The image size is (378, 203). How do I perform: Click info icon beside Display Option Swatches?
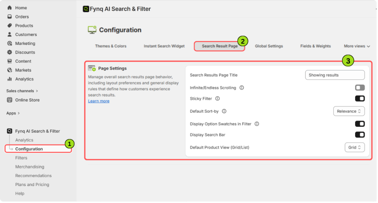pyautogui.click(x=257, y=124)
